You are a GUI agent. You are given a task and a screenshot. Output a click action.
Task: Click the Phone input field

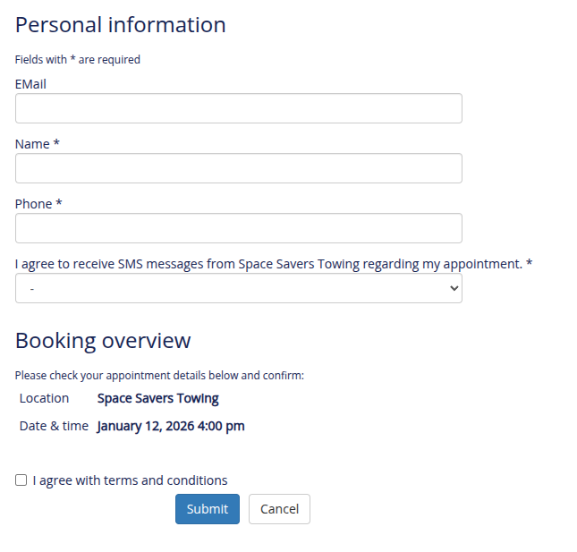[238, 228]
